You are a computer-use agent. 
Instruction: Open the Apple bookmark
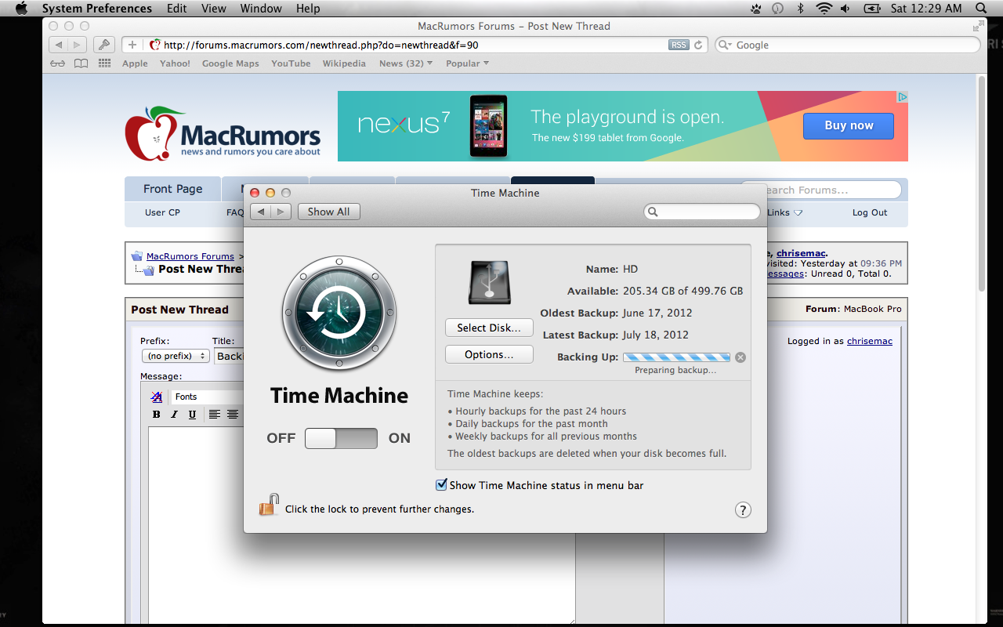tap(135, 63)
